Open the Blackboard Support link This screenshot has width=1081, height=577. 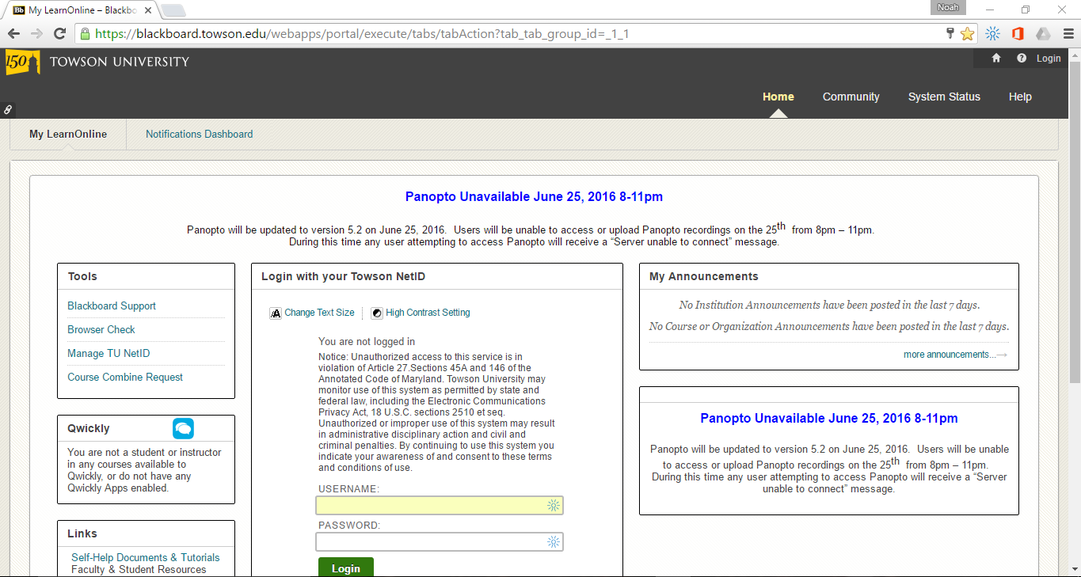coord(112,306)
